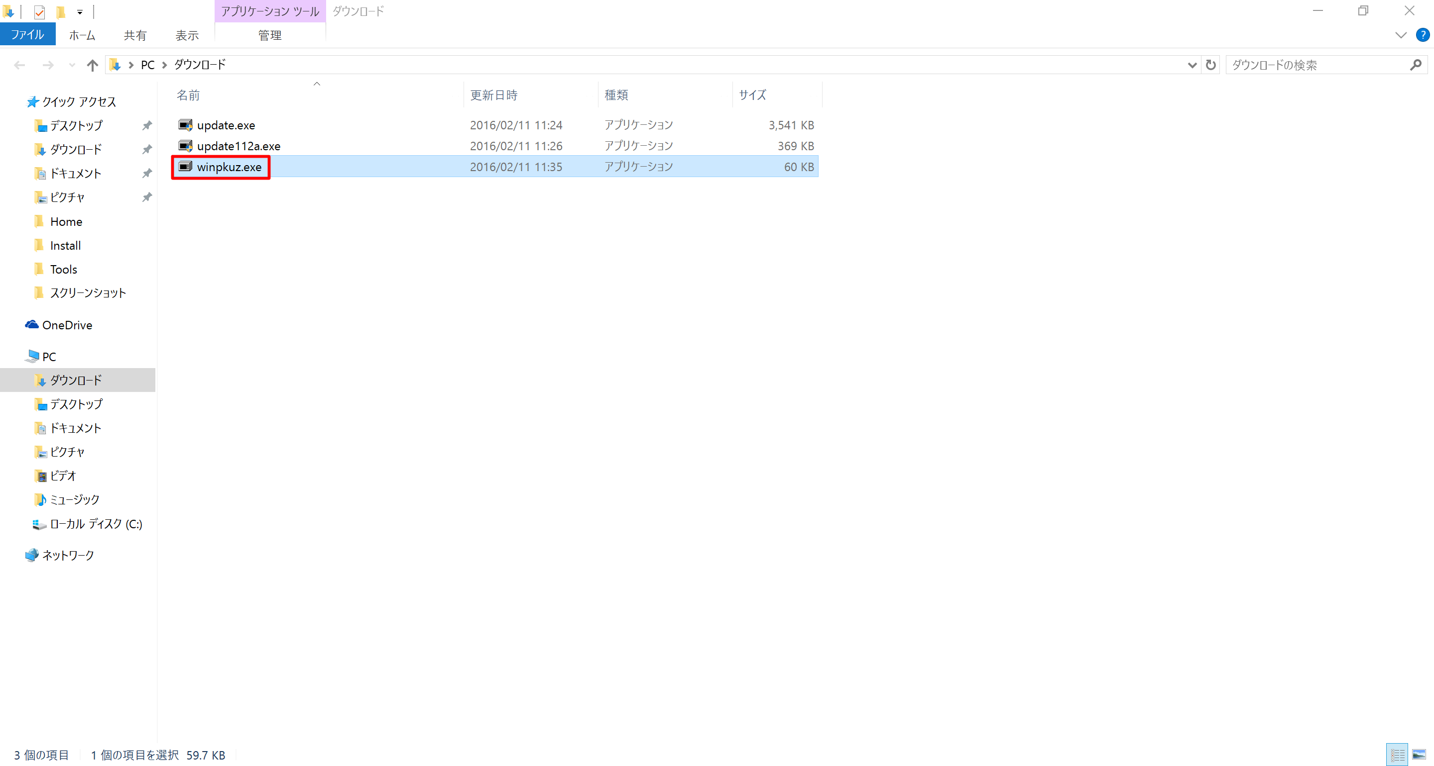Expand the ribbon with the chevron
Image resolution: width=1434 pixels, height=766 pixels.
pyautogui.click(x=1401, y=35)
